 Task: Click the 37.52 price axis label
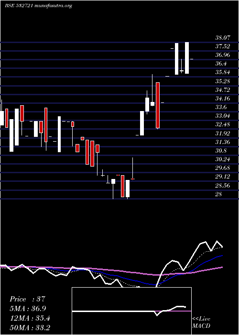pyautogui.click(x=223, y=46)
